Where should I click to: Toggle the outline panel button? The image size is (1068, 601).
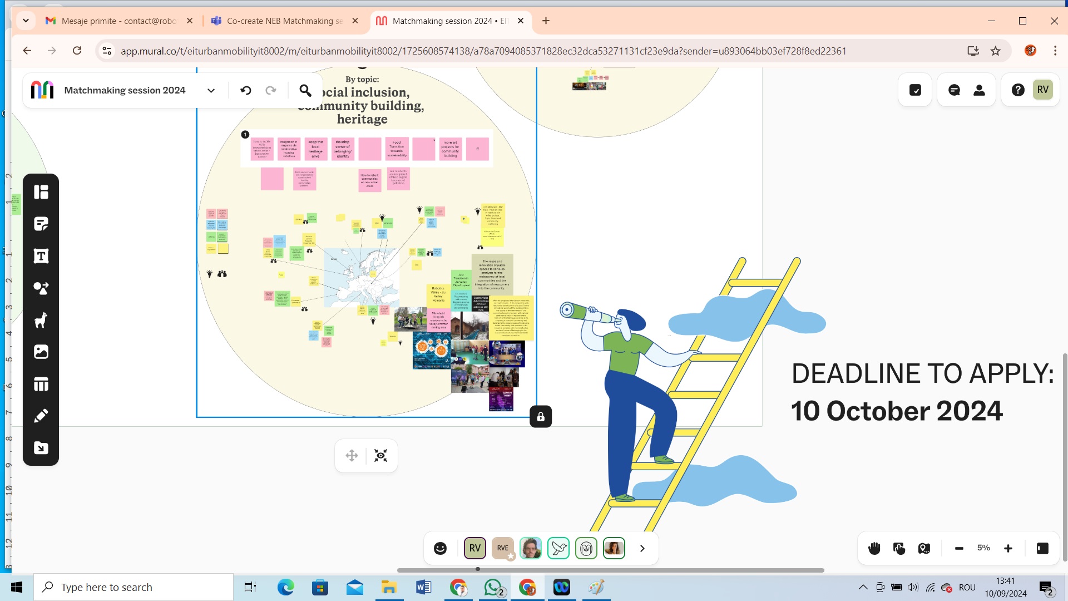(x=1042, y=548)
